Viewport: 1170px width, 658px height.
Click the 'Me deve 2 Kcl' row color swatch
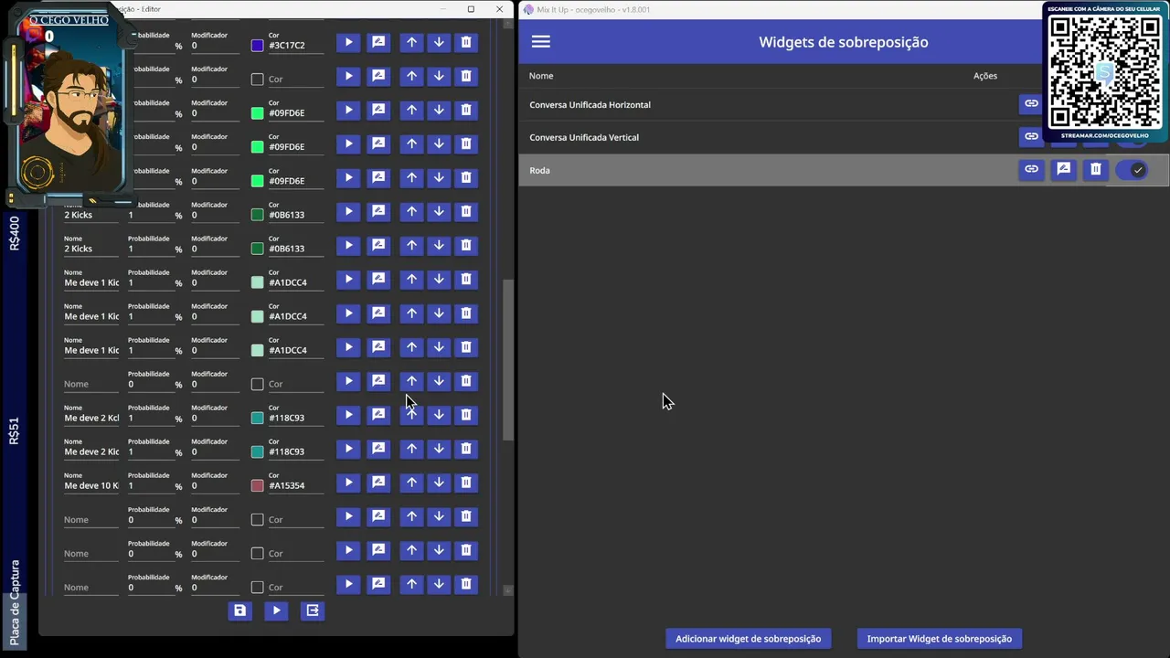(x=257, y=419)
